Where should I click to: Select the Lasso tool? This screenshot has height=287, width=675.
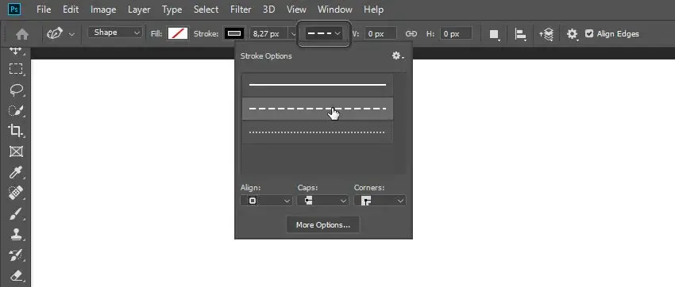(x=17, y=90)
